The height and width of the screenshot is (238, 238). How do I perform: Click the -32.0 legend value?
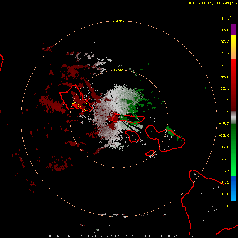click(224, 136)
